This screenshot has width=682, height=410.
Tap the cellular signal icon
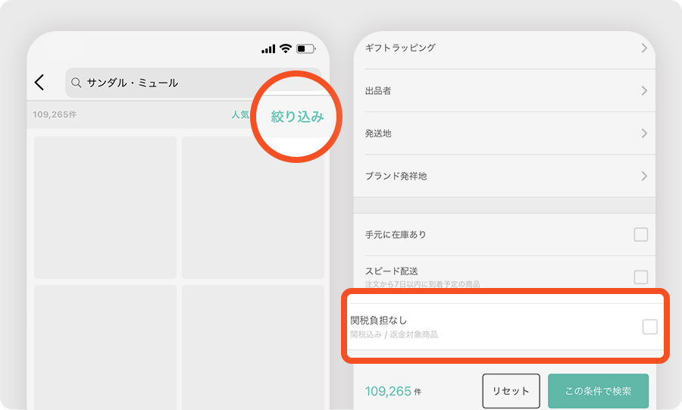click(268, 49)
